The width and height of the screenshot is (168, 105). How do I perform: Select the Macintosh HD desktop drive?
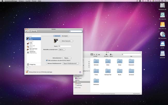[162, 5]
